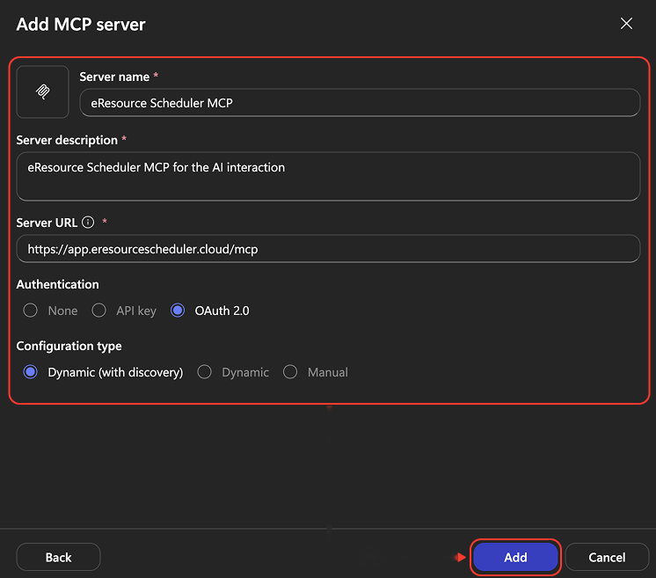Select the API key authentication option
Image resolution: width=656 pixels, height=578 pixels.
pyautogui.click(x=99, y=311)
